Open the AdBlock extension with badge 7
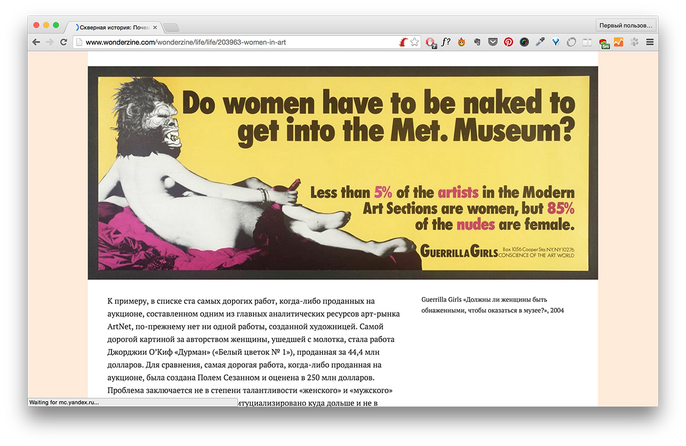The image size is (686, 446). [x=430, y=42]
